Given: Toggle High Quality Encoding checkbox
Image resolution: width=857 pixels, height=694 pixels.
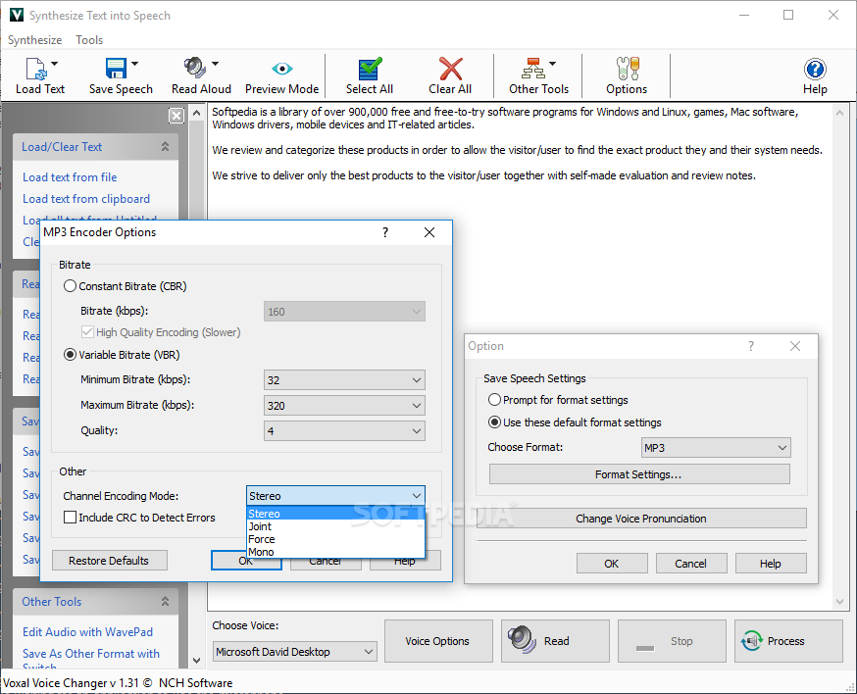Looking at the screenshot, I should coord(87,331).
